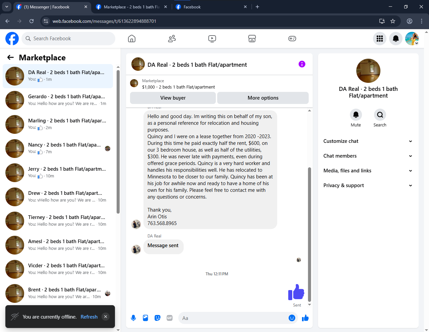The image size is (429, 332).
Task: Close the Messenger | Facebook tab
Action: click(86, 7)
